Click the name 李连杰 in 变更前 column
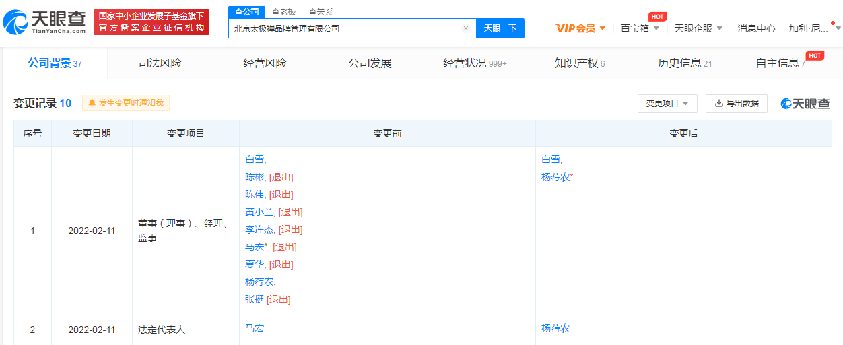Viewport: 843px width, 345px height. pos(259,229)
